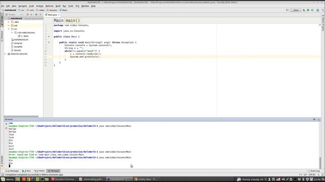The image size is (325, 182).
Task: Collapse the com.video.lessons package
Action: (x=12, y=32)
